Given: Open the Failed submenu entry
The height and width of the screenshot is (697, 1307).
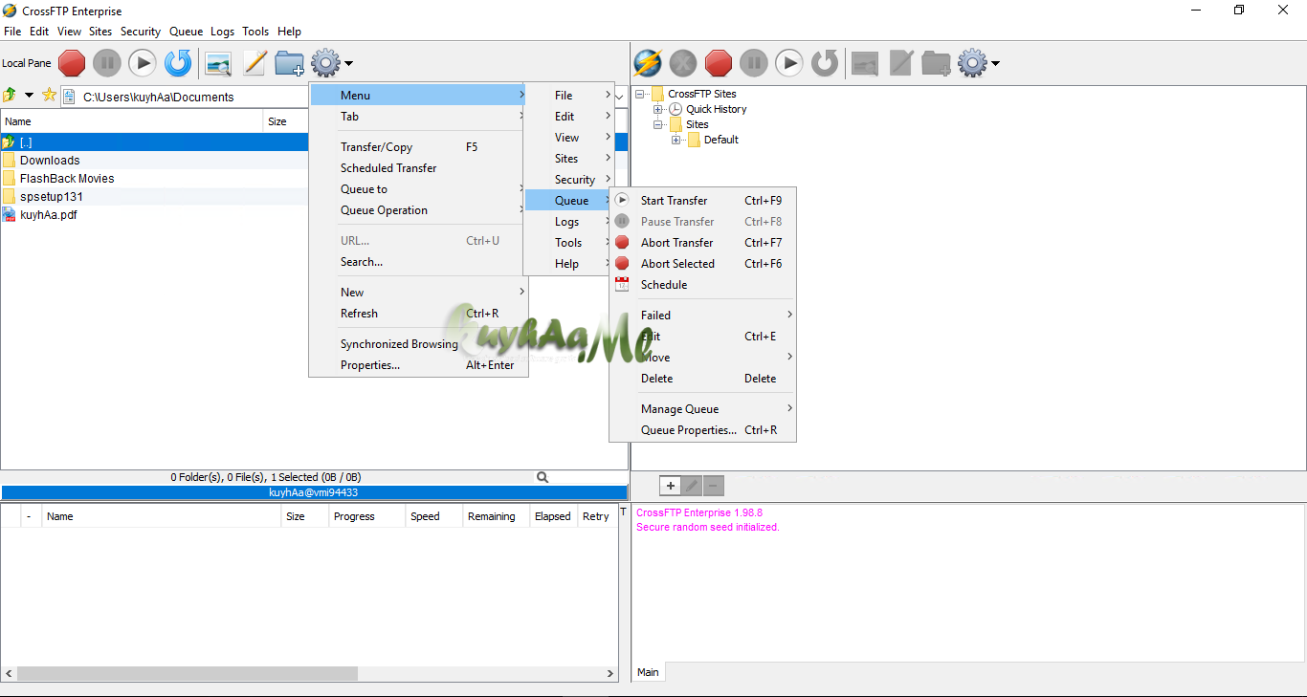Looking at the screenshot, I should click(x=702, y=316).
